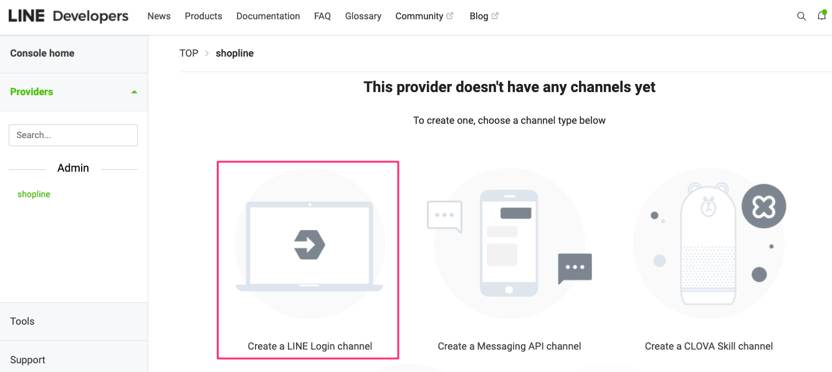832x372 pixels.
Task: Open the News menu item
Action: tap(159, 16)
